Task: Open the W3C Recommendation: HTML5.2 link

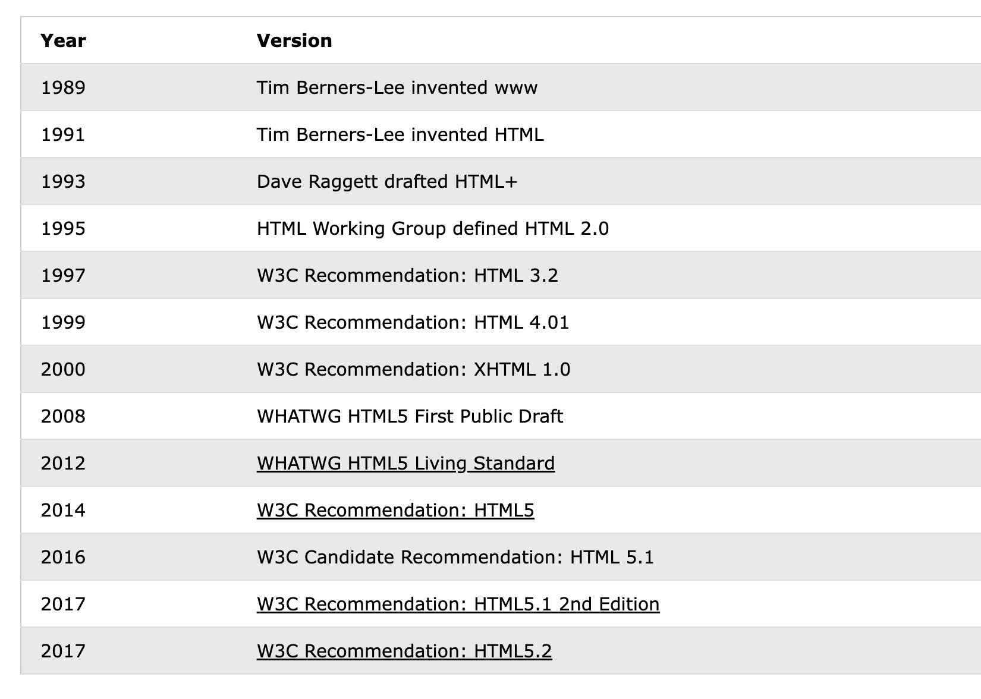Action: coord(404,651)
